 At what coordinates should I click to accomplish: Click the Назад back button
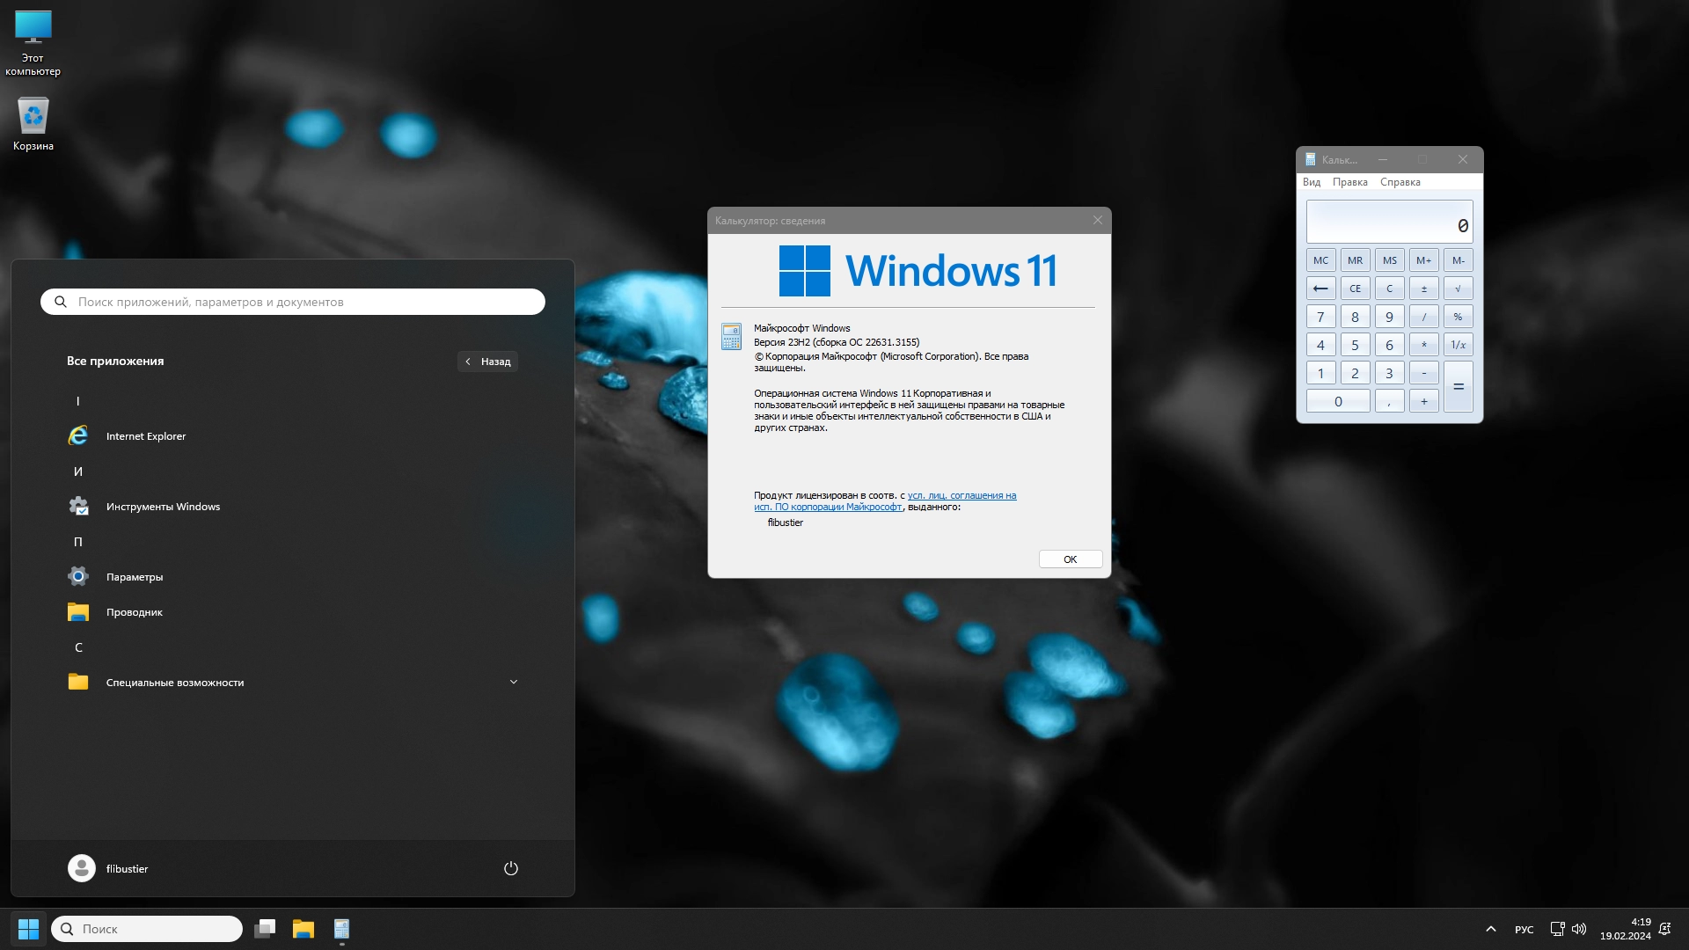[x=488, y=362]
